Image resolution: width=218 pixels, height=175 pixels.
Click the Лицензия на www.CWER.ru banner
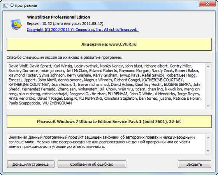click(109, 44)
